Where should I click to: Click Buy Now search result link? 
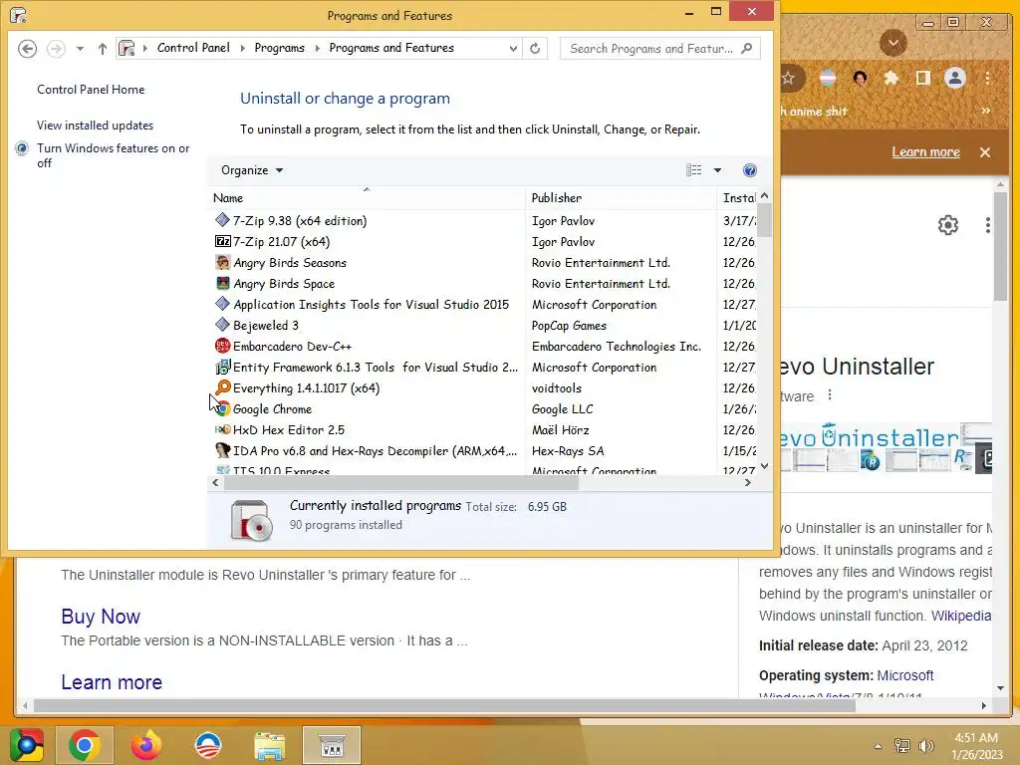click(x=101, y=617)
